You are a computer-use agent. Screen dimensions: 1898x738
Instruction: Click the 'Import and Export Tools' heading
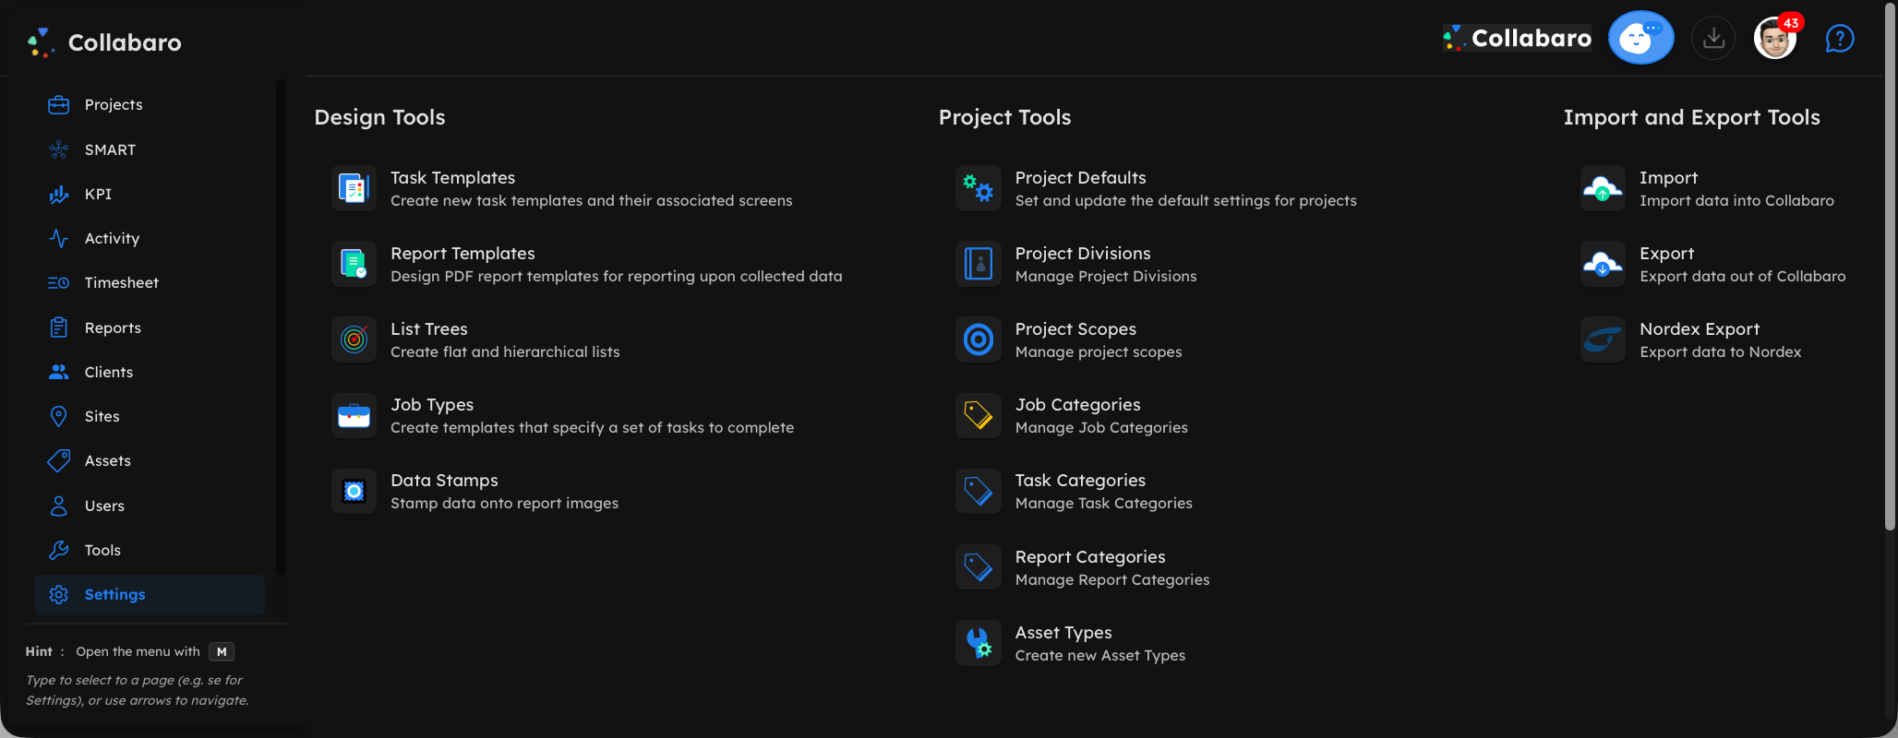(x=1691, y=117)
